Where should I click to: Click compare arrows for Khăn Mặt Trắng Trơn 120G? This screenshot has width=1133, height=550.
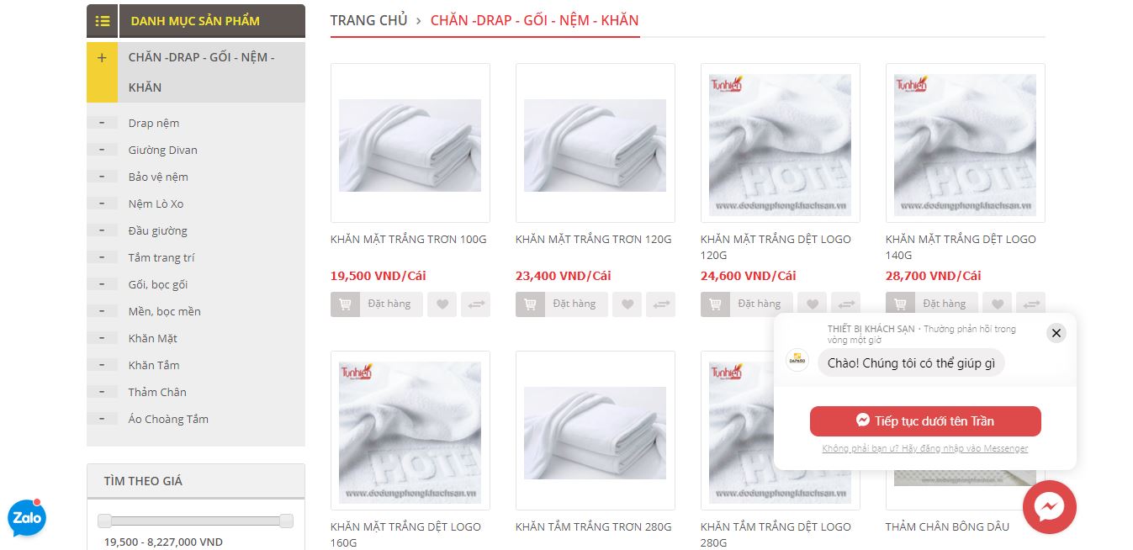pyautogui.click(x=660, y=304)
